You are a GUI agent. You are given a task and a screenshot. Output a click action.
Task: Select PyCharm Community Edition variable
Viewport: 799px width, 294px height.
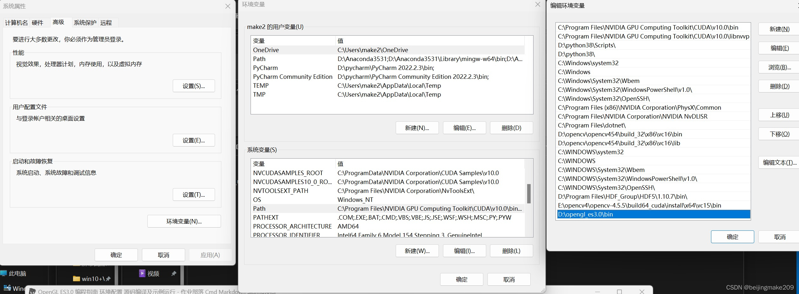tap(387, 77)
